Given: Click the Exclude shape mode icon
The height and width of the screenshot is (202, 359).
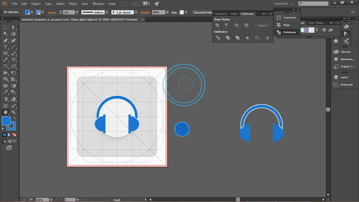Looking at the screenshot, I should click(247, 25).
